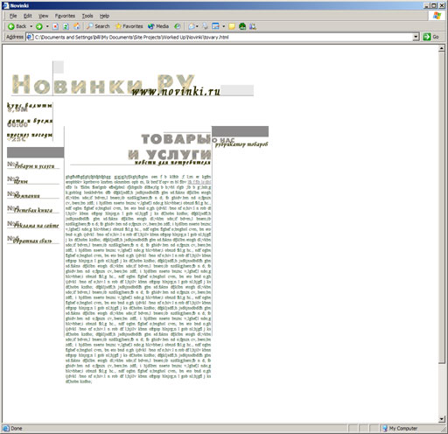Open the address bar dropdown list

[416, 37]
